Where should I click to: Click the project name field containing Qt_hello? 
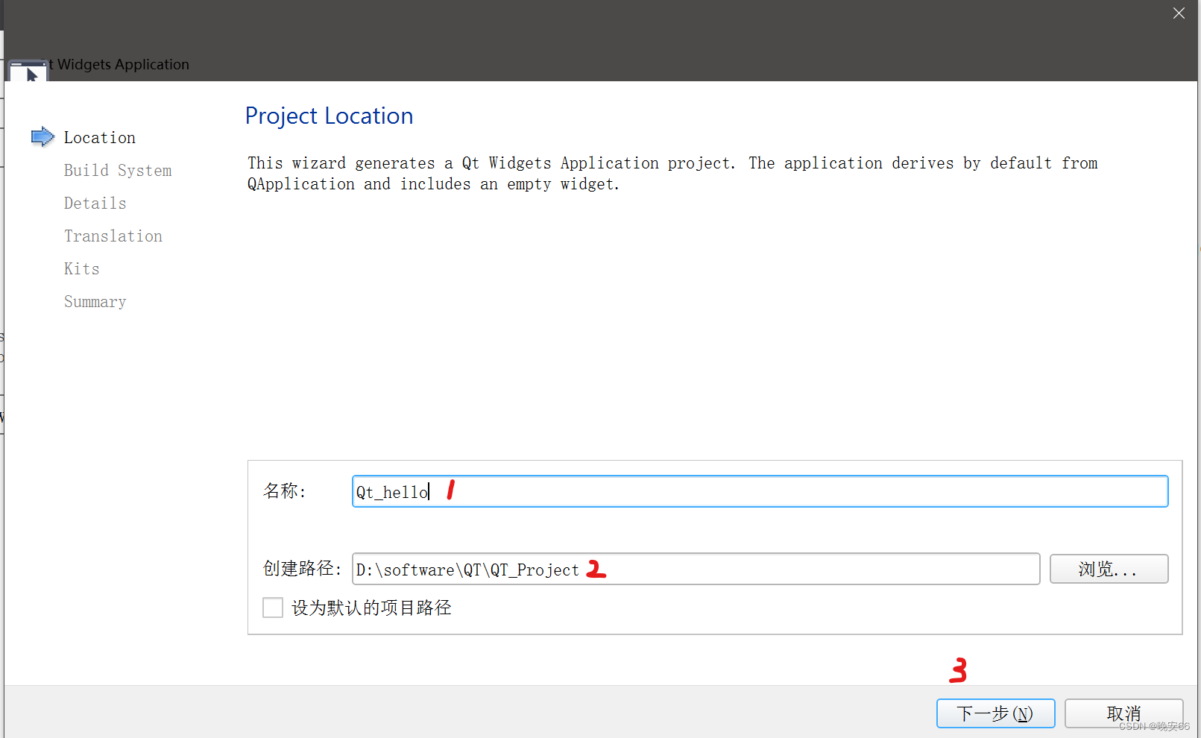point(760,491)
